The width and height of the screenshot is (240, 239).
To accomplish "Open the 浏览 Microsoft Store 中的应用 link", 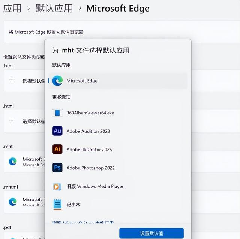I will (83, 223).
